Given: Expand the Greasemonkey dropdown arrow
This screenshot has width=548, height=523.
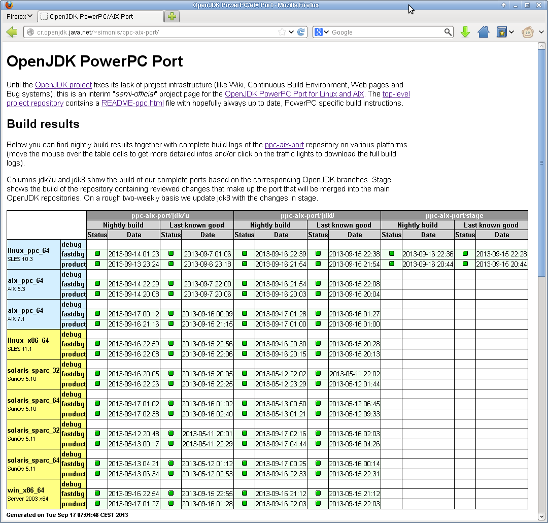Looking at the screenshot, I should coord(541,32).
